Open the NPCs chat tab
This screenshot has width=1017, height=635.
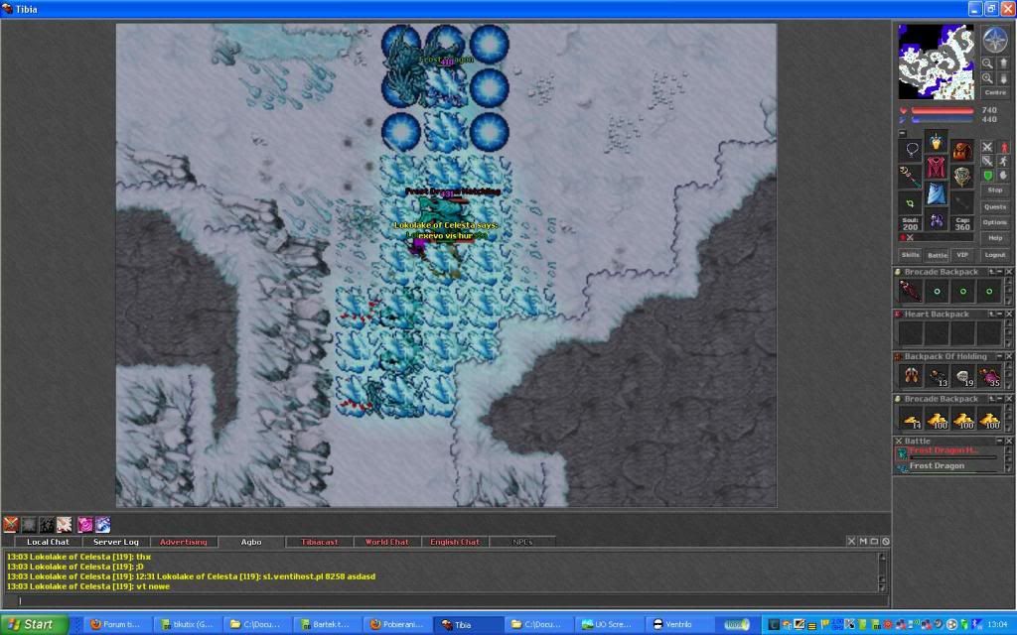point(522,542)
